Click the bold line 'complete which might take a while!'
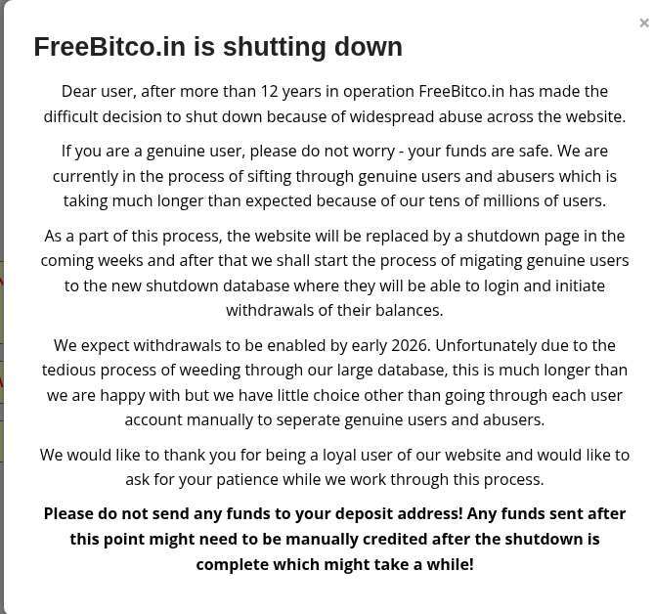 point(334,565)
